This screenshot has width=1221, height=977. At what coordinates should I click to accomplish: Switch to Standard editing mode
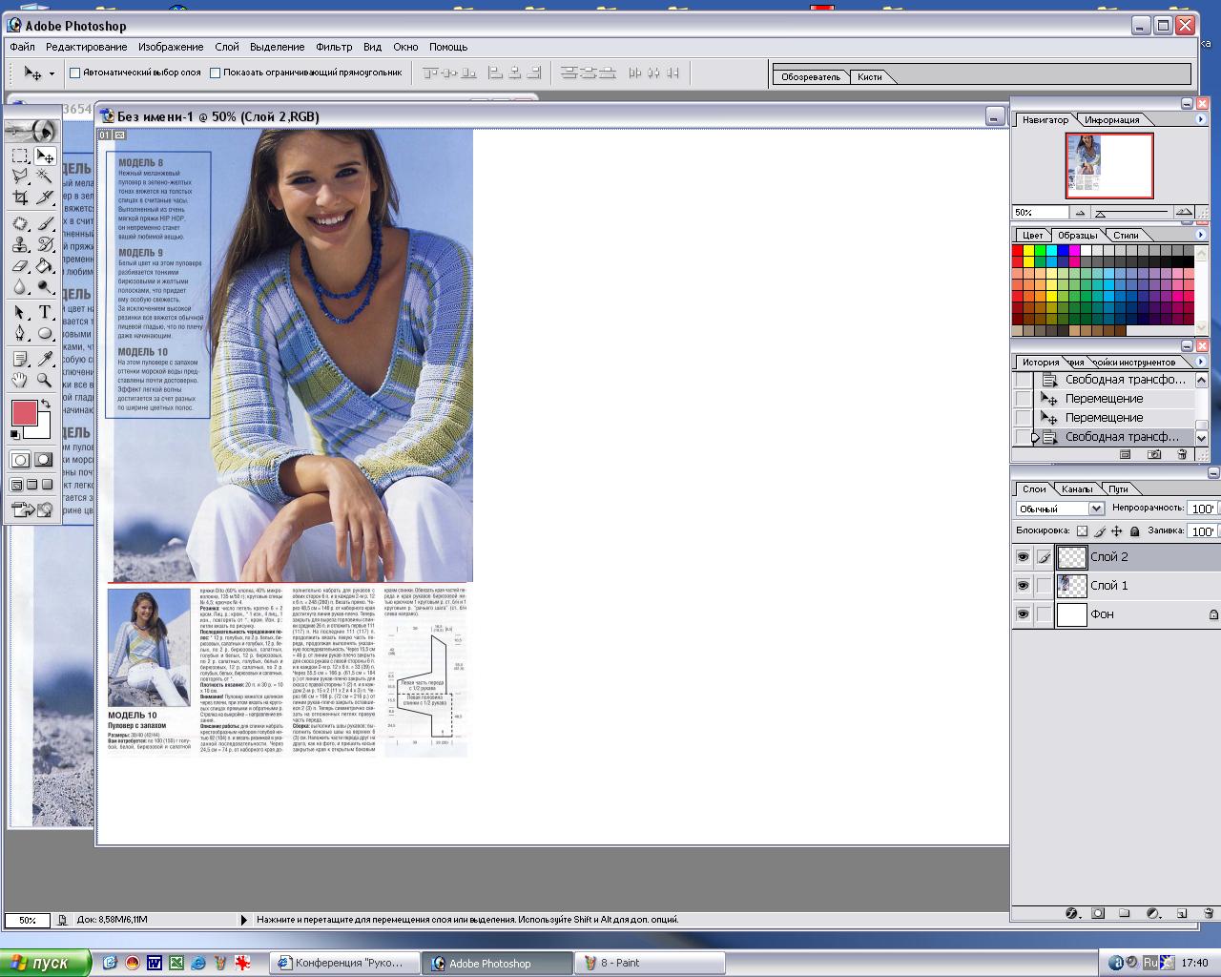20,460
